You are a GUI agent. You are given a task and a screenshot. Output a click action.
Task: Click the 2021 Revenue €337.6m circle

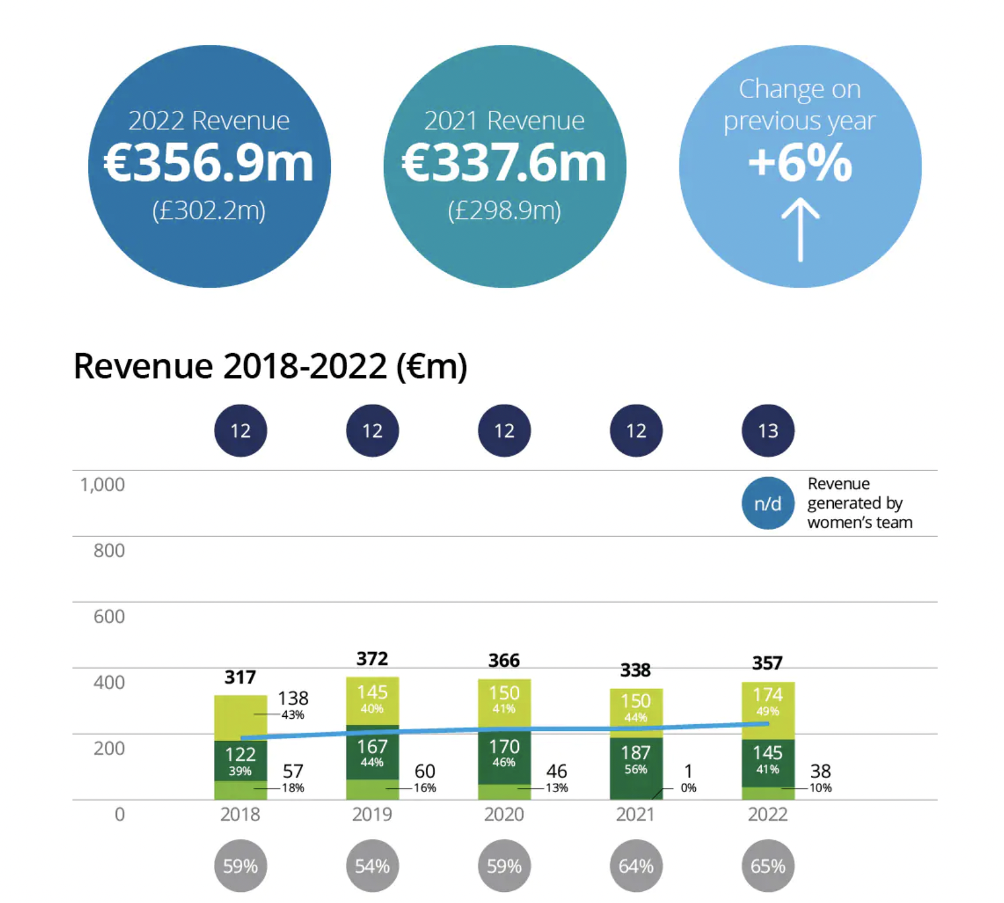[x=505, y=166]
